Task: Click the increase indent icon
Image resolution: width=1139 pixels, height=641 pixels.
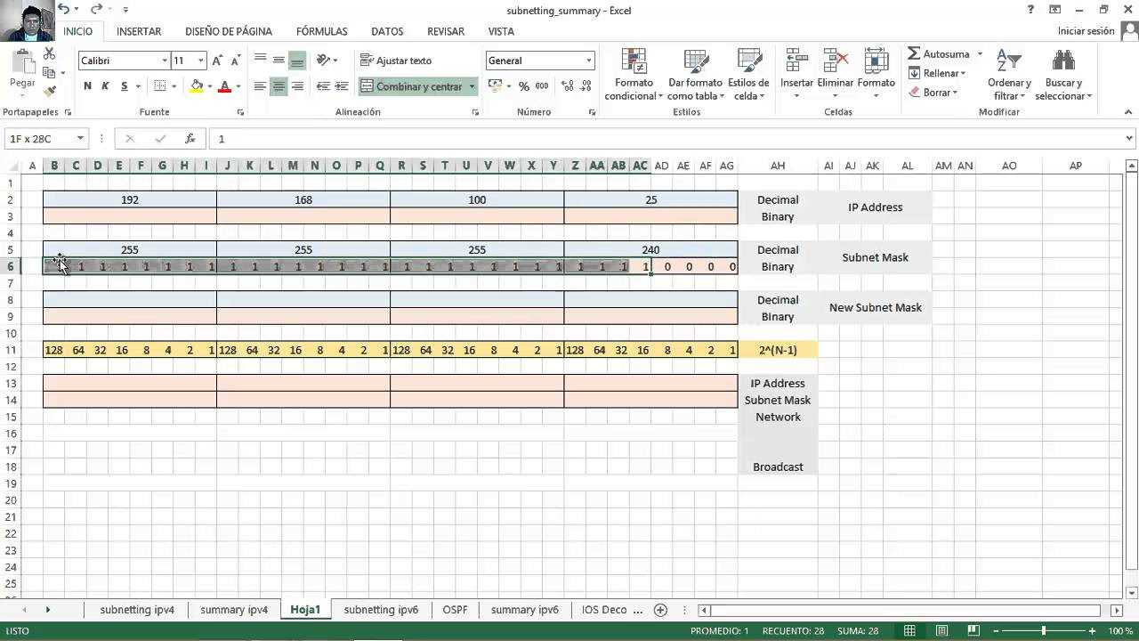Action: (x=343, y=86)
